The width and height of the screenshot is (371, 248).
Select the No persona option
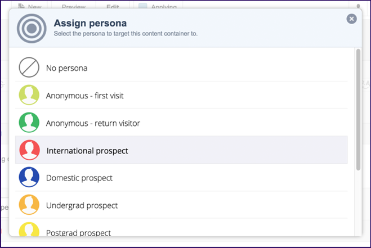(x=181, y=68)
